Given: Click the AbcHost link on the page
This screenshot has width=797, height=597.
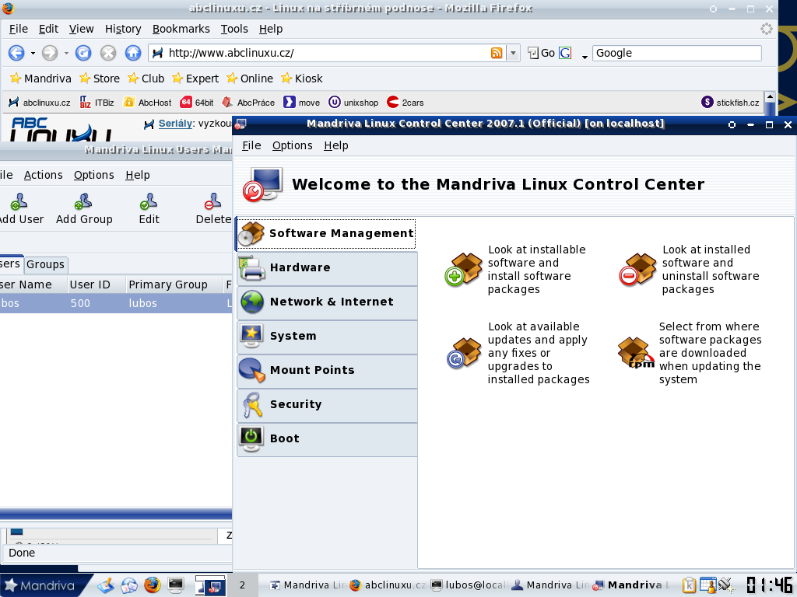Looking at the screenshot, I should pos(147,103).
